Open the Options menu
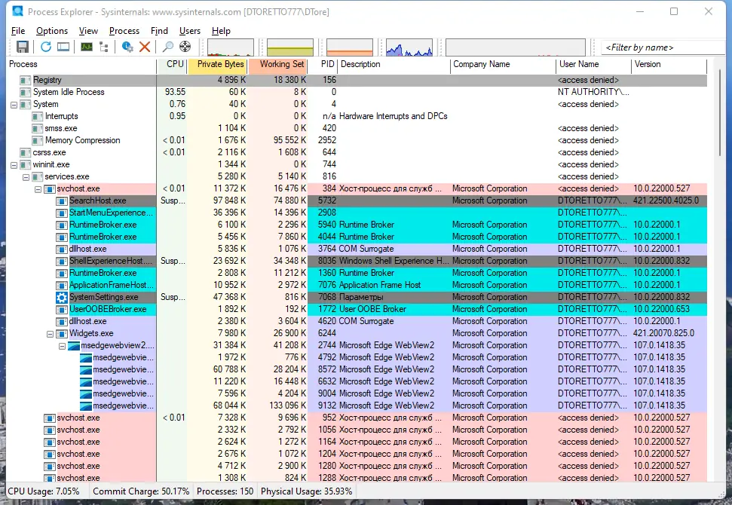This screenshot has height=505, width=732. click(52, 31)
